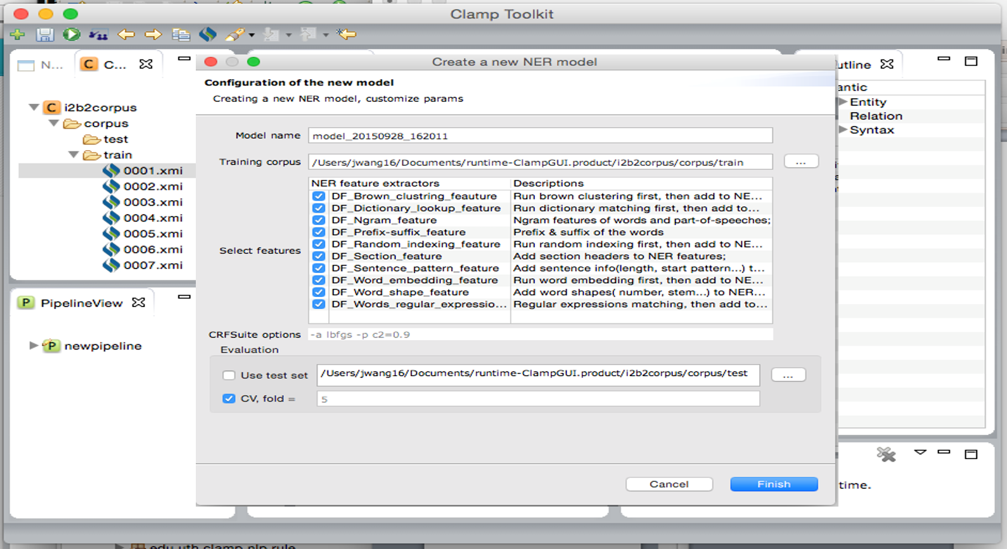
Task: Expand the Entity item in outline
Action: [843, 102]
